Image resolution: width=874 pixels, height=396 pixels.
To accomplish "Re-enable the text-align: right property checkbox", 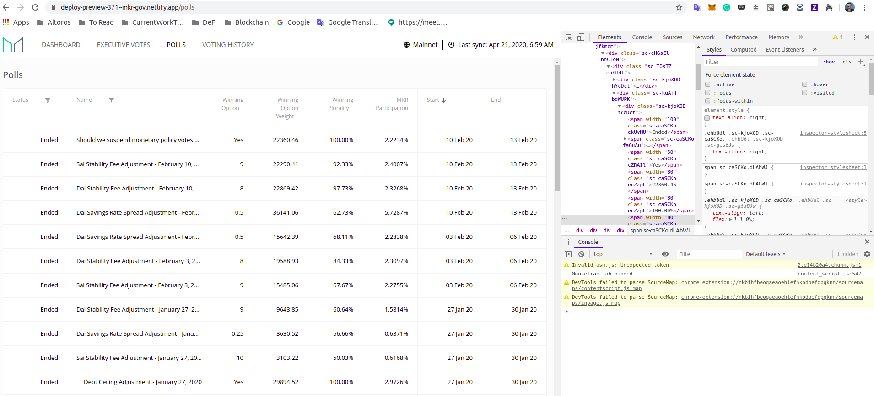I will click(x=707, y=118).
